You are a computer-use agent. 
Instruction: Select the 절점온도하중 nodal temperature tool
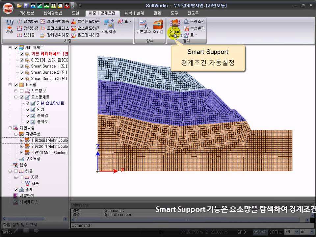(85, 21)
